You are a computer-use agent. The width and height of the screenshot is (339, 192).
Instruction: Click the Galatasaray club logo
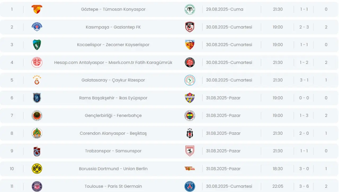37,80
